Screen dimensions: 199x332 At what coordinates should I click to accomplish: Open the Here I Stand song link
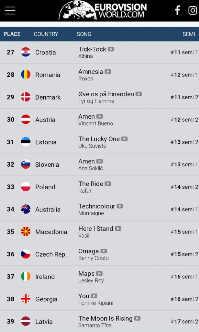pos(96,229)
